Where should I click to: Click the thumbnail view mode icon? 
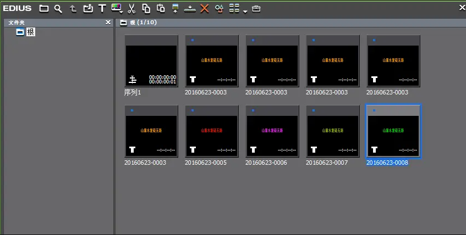[x=234, y=8]
